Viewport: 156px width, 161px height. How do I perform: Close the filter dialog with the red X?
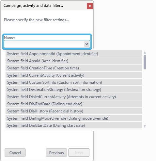click(90, 6)
